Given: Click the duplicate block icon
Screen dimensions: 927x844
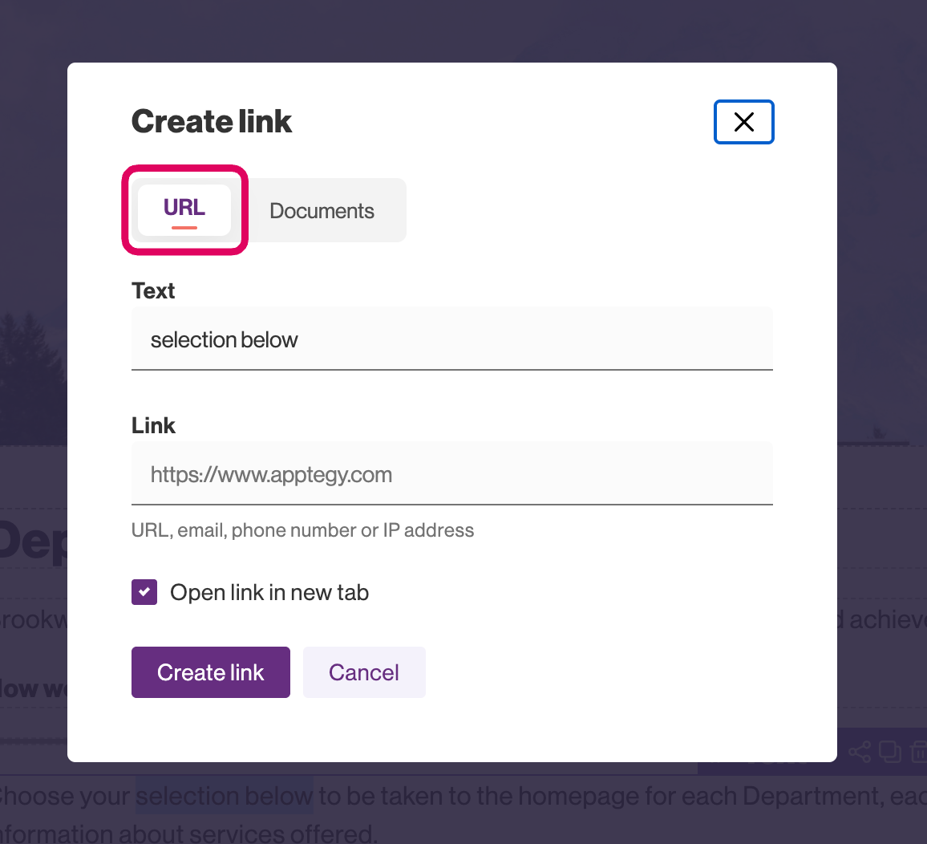Looking at the screenshot, I should (890, 752).
